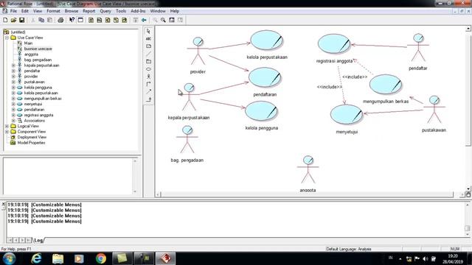Choose the Selection arrow tool in the toolbox
This screenshot has height=265, width=472.
click(x=148, y=31)
